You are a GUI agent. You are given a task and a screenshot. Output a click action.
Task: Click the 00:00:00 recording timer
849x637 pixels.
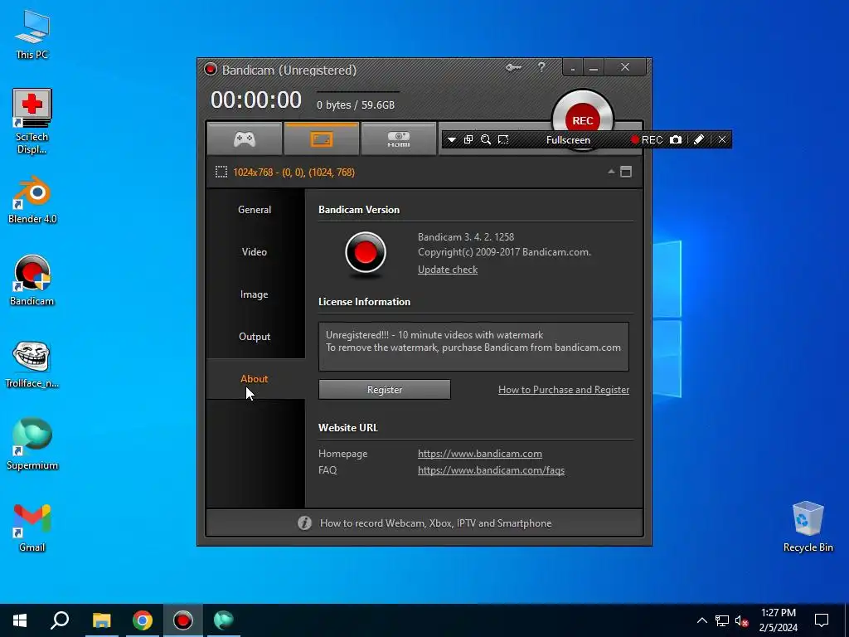click(256, 100)
